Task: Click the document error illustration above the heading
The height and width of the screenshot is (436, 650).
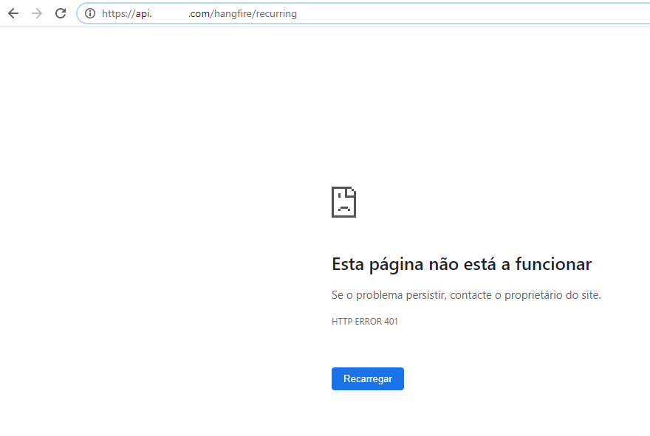Action: point(343,201)
